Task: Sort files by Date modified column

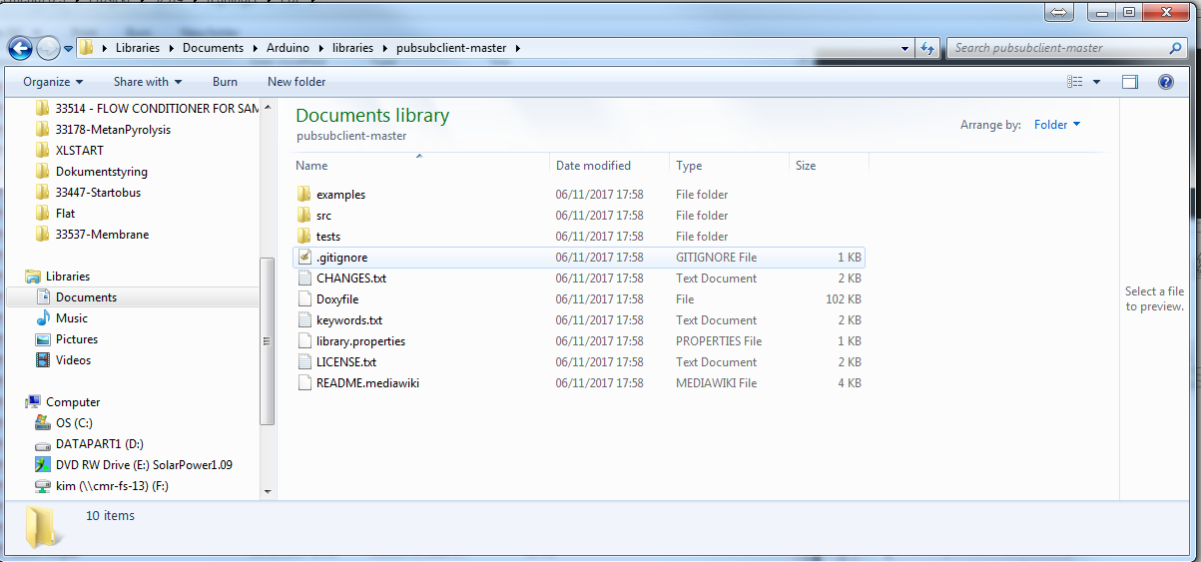Action: (x=593, y=166)
